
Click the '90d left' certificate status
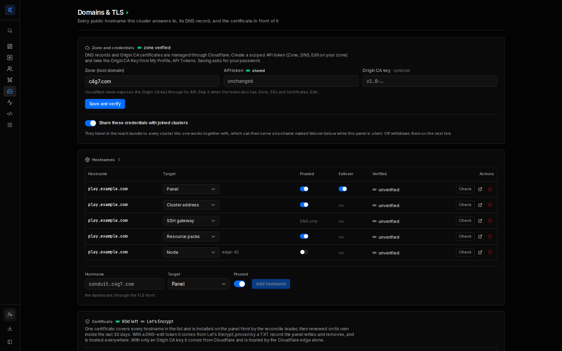click(130, 322)
